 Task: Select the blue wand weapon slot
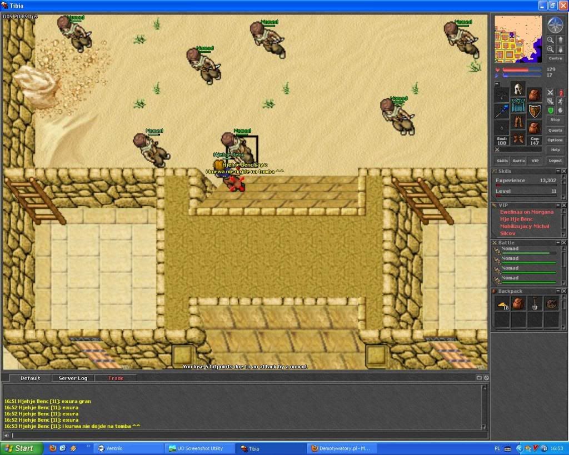[502, 111]
